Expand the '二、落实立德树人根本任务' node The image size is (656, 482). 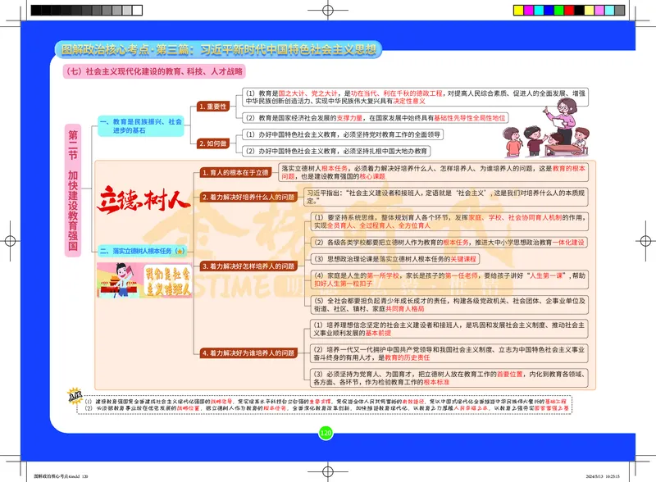(143, 250)
